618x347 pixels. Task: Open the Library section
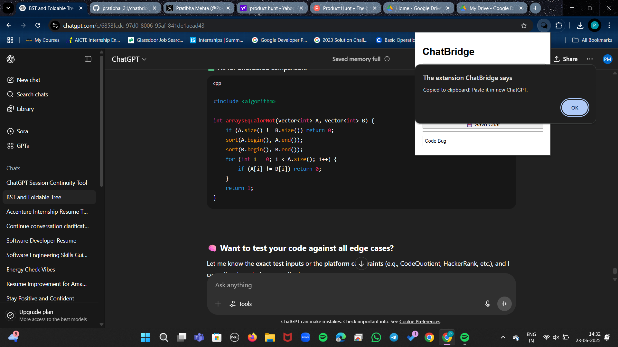coord(49,109)
